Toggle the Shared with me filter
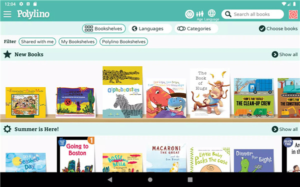Viewport: 300px width, 187px height. [x=37, y=41]
